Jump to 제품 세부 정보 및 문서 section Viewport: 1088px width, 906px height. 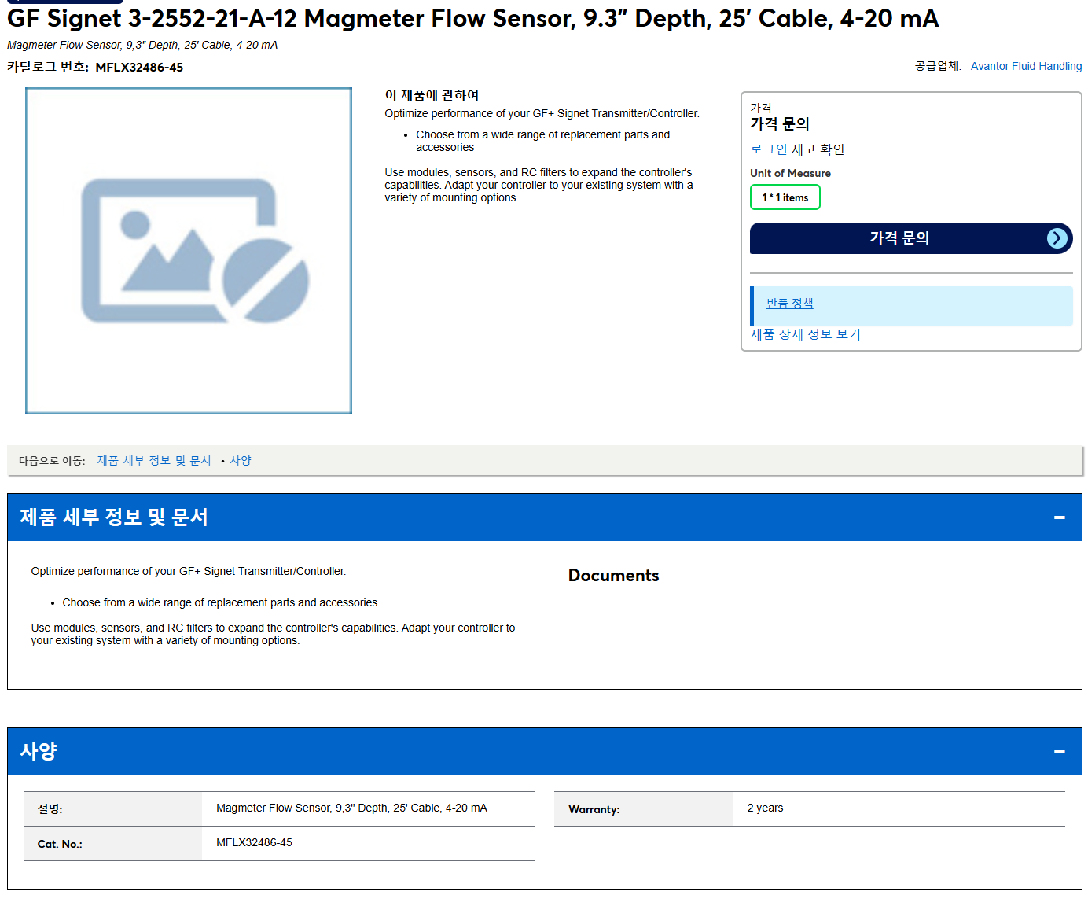point(154,461)
